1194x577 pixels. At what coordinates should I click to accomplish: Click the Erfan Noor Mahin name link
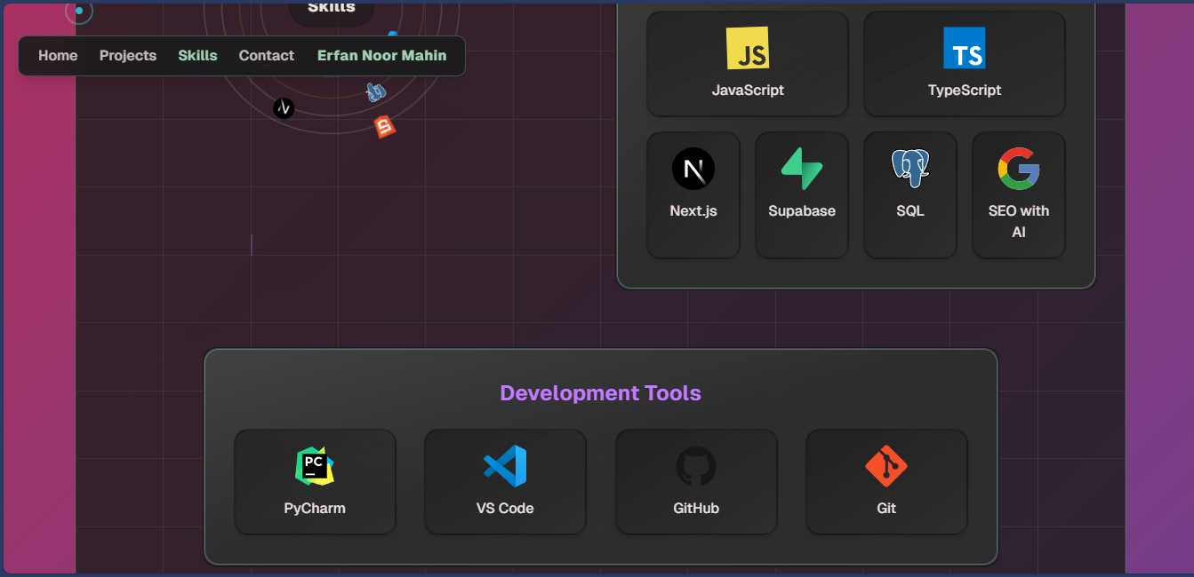[382, 55]
